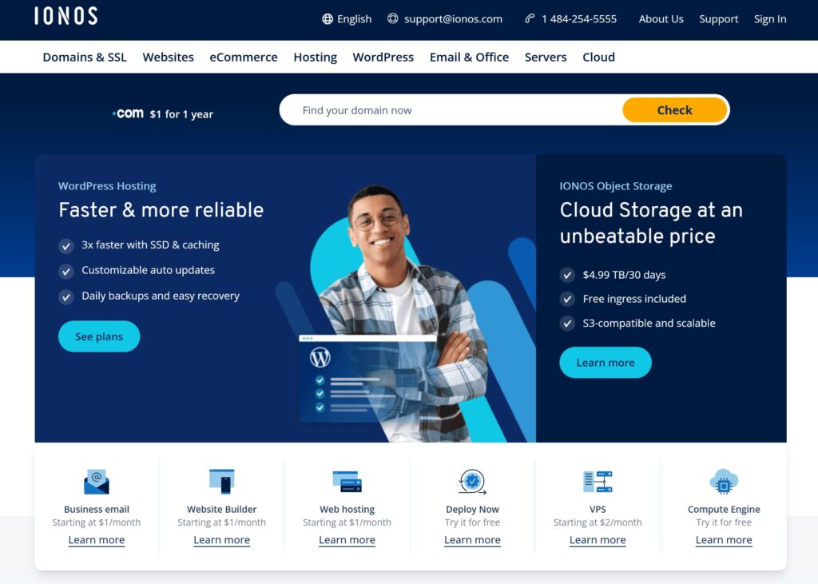Click the VPS server stack icon

tap(598, 480)
